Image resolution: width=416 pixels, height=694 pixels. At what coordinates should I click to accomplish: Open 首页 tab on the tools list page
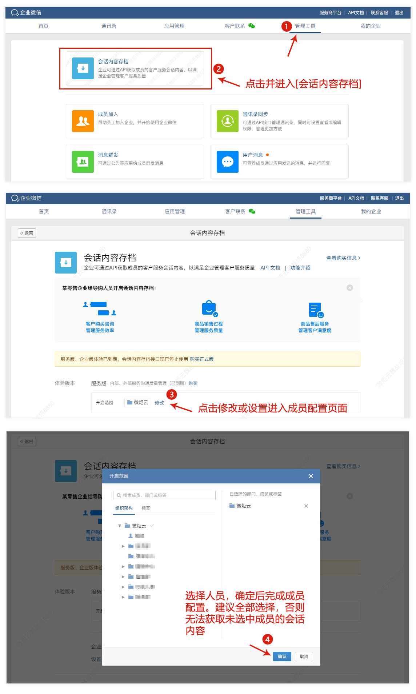pyautogui.click(x=44, y=26)
